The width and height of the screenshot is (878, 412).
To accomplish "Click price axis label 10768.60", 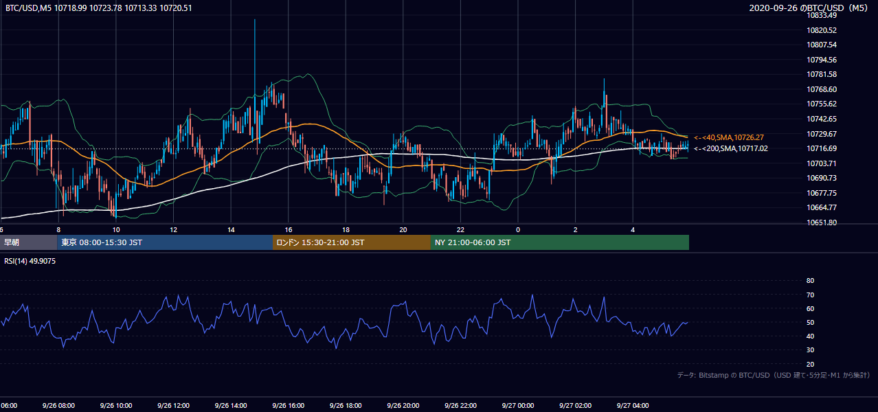I will click(822, 89).
